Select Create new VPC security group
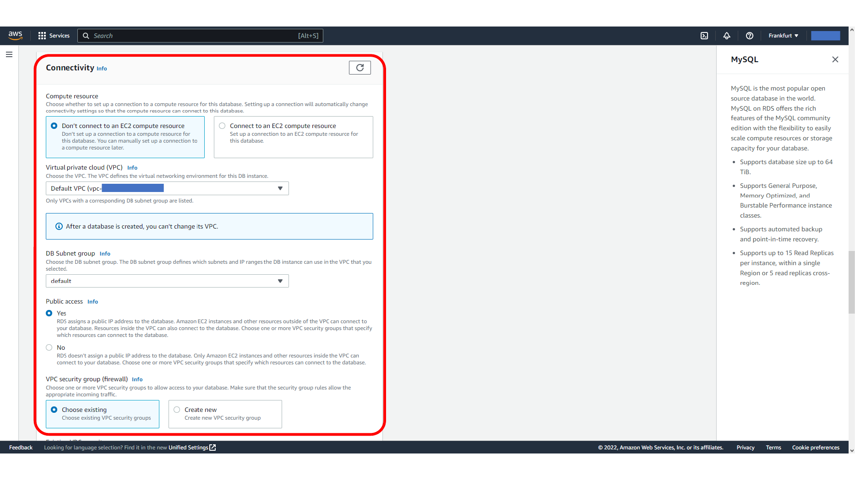The width and height of the screenshot is (855, 480). pyautogui.click(x=225, y=414)
